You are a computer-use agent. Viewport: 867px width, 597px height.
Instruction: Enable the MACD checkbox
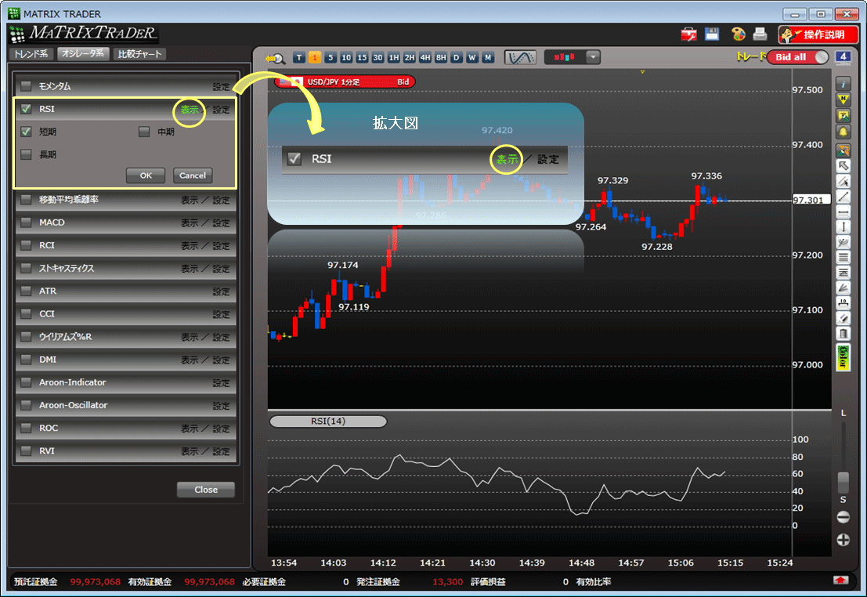pos(26,223)
